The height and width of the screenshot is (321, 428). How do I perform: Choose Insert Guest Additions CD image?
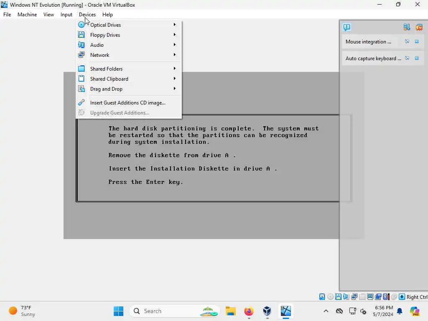(129, 103)
